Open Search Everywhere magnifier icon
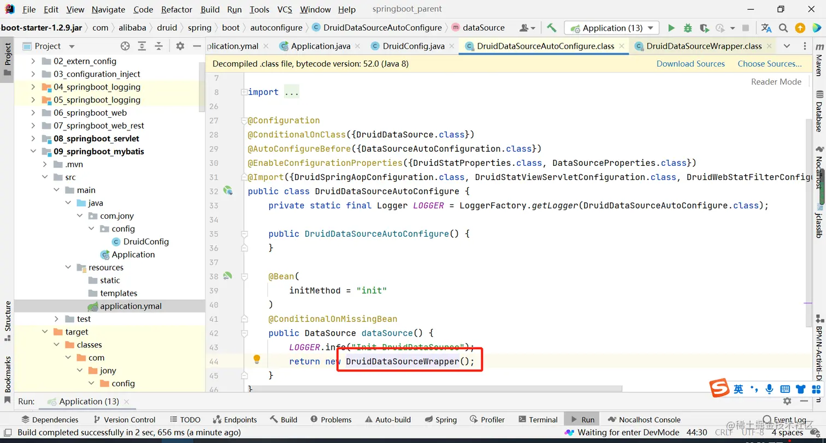 point(783,28)
